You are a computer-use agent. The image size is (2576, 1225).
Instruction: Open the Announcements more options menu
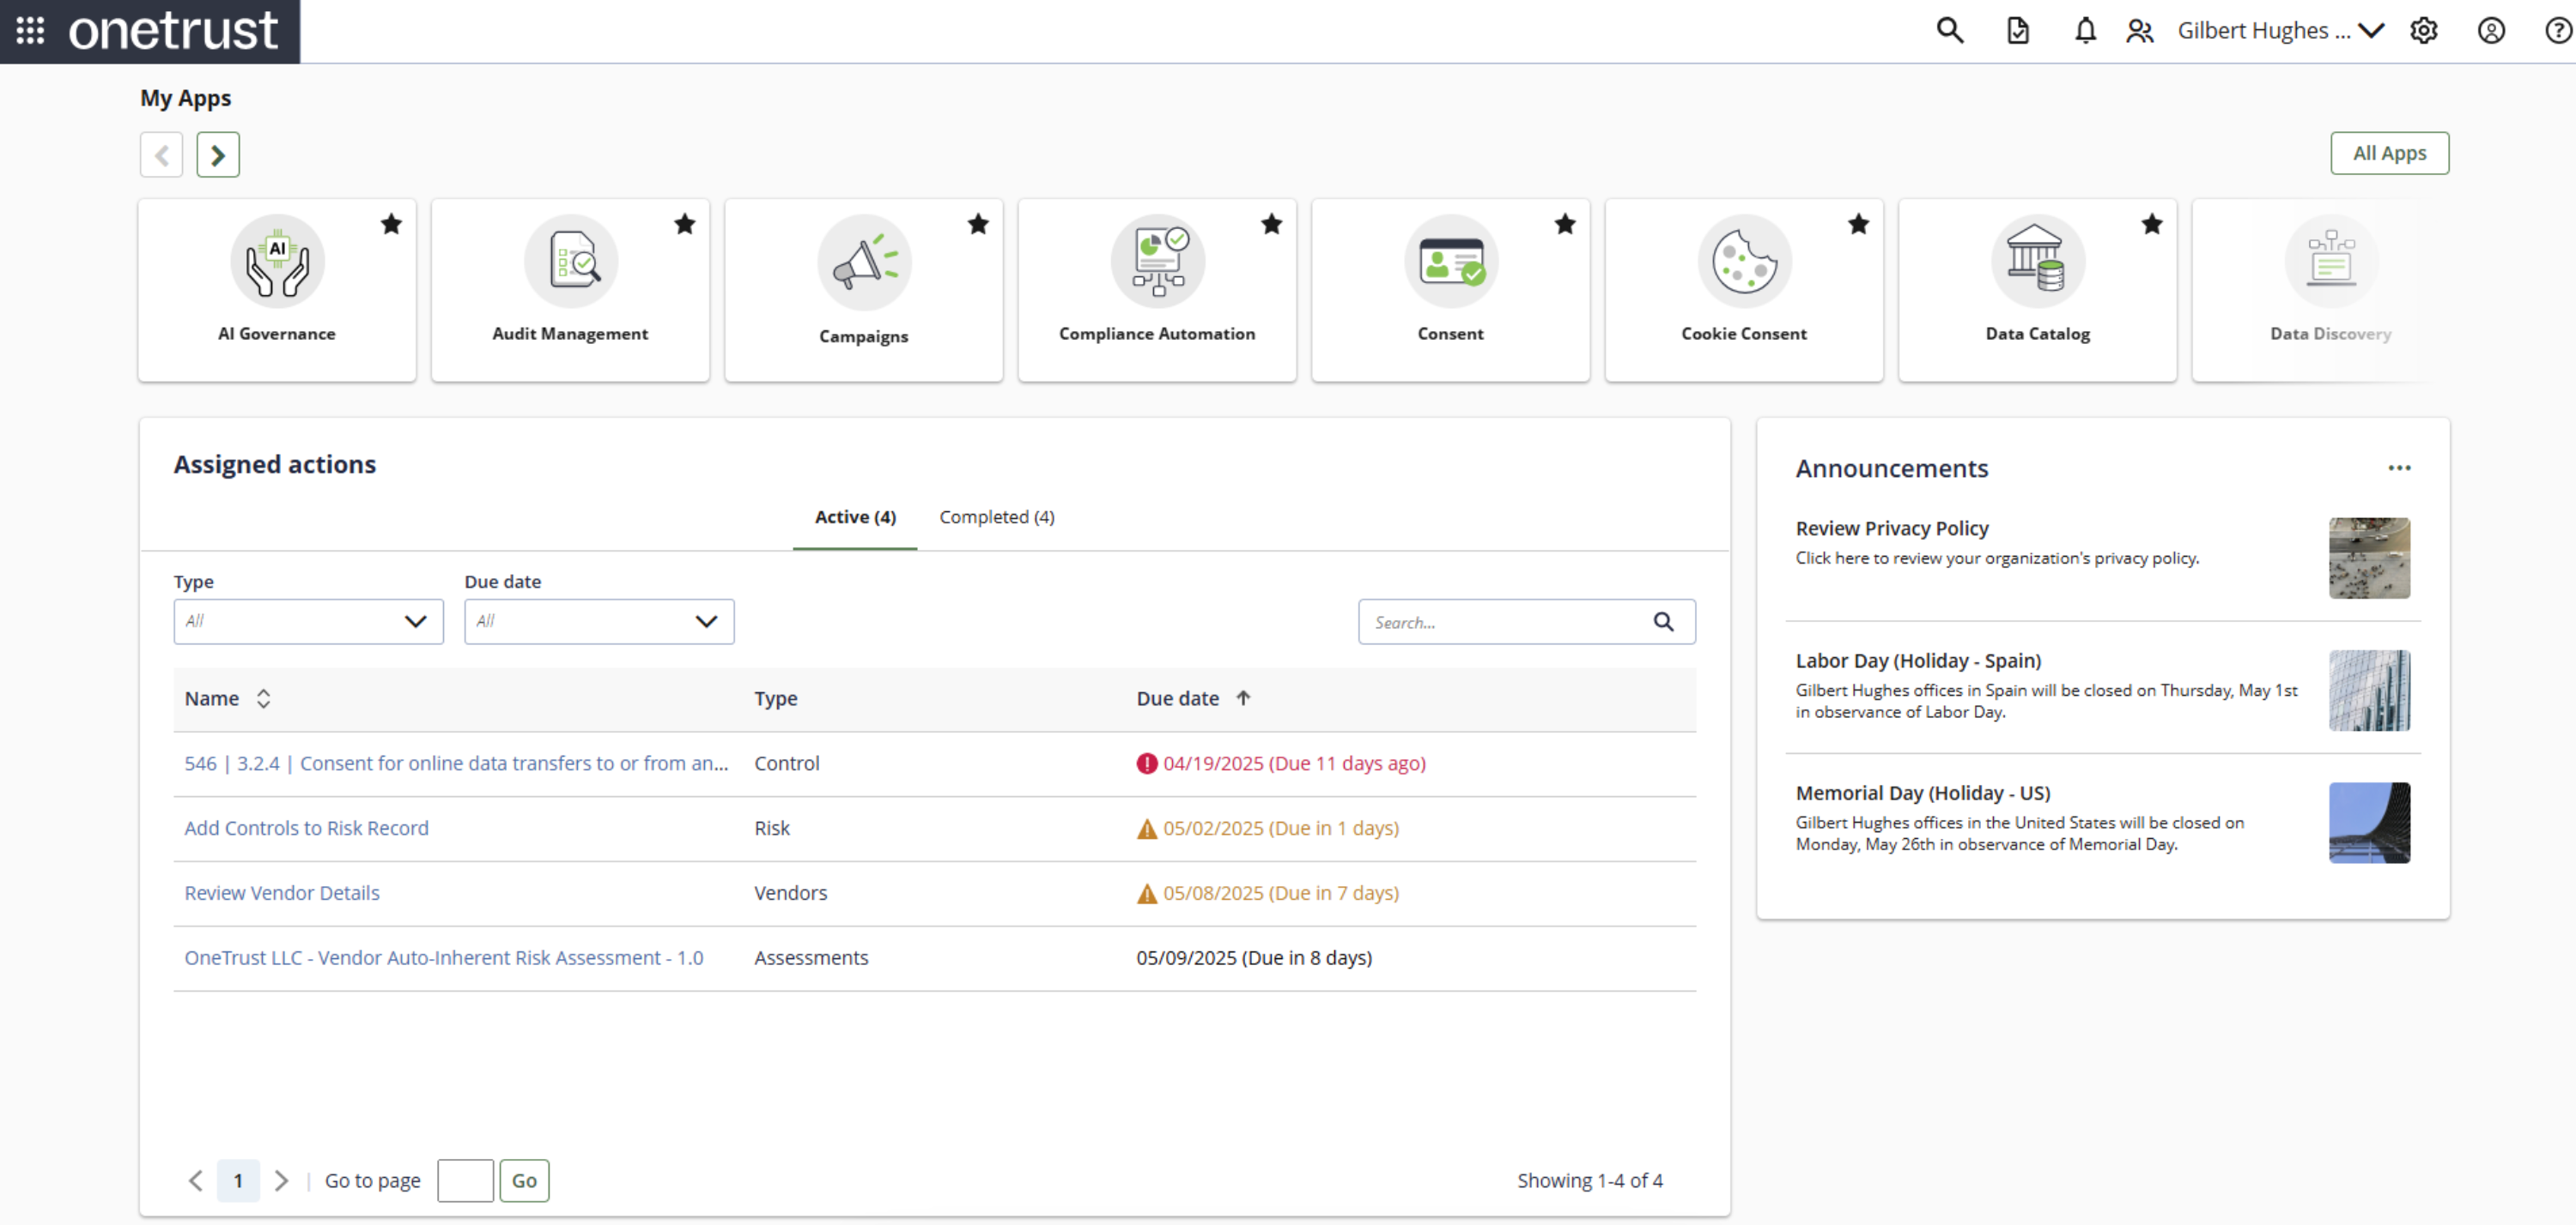(x=2399, y=468)
